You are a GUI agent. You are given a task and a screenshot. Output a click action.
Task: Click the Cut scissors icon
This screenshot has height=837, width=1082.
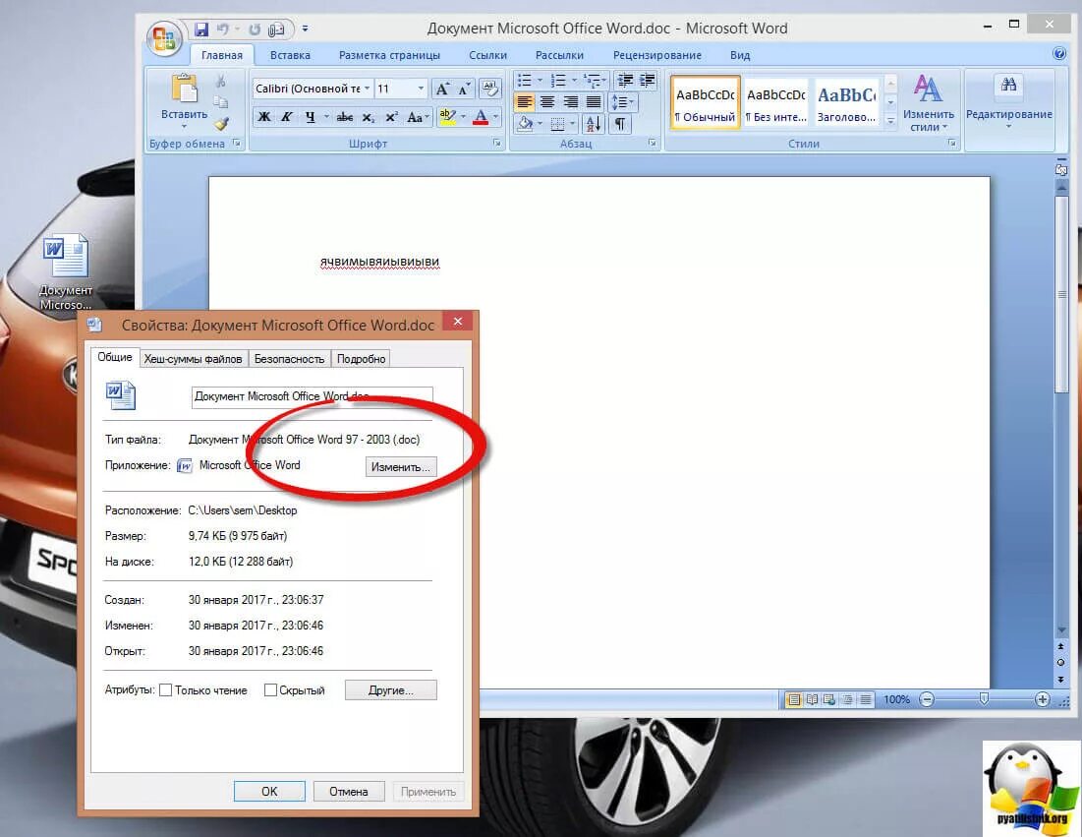coord(221,82)
